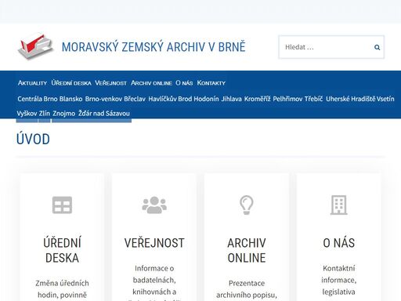Go to Blansko branch link

(70, 99)
